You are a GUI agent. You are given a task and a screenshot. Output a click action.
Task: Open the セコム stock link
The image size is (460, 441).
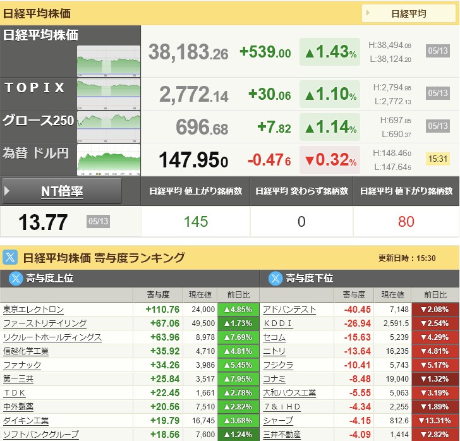click(x=274, y=337)
